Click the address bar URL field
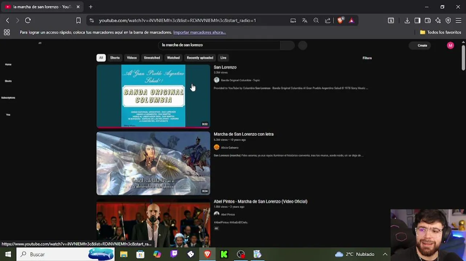Viewport: 466px width, 261px height. point(189,21)
